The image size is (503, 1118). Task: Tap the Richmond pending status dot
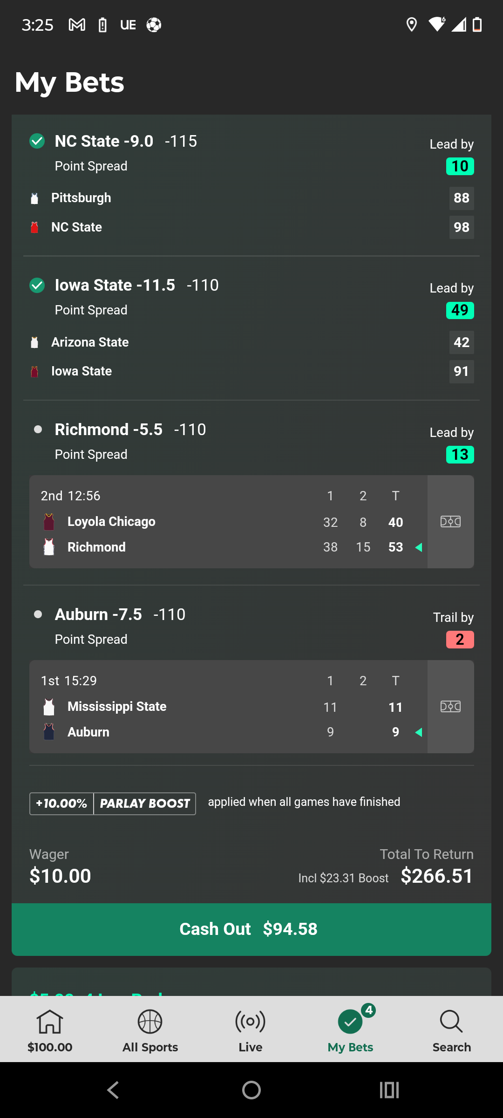coord(38,429)
